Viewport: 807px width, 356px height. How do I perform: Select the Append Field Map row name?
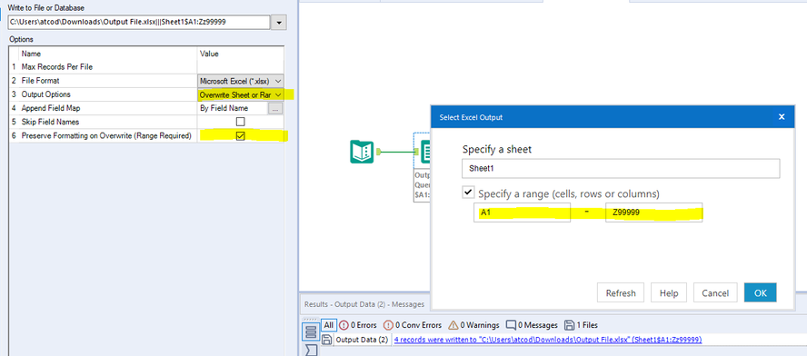pos(51,109)
